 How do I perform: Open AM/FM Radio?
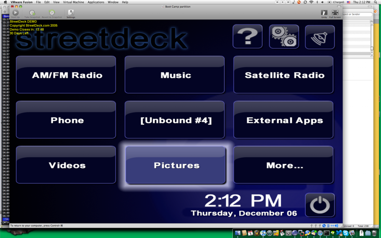coord(66,75)
